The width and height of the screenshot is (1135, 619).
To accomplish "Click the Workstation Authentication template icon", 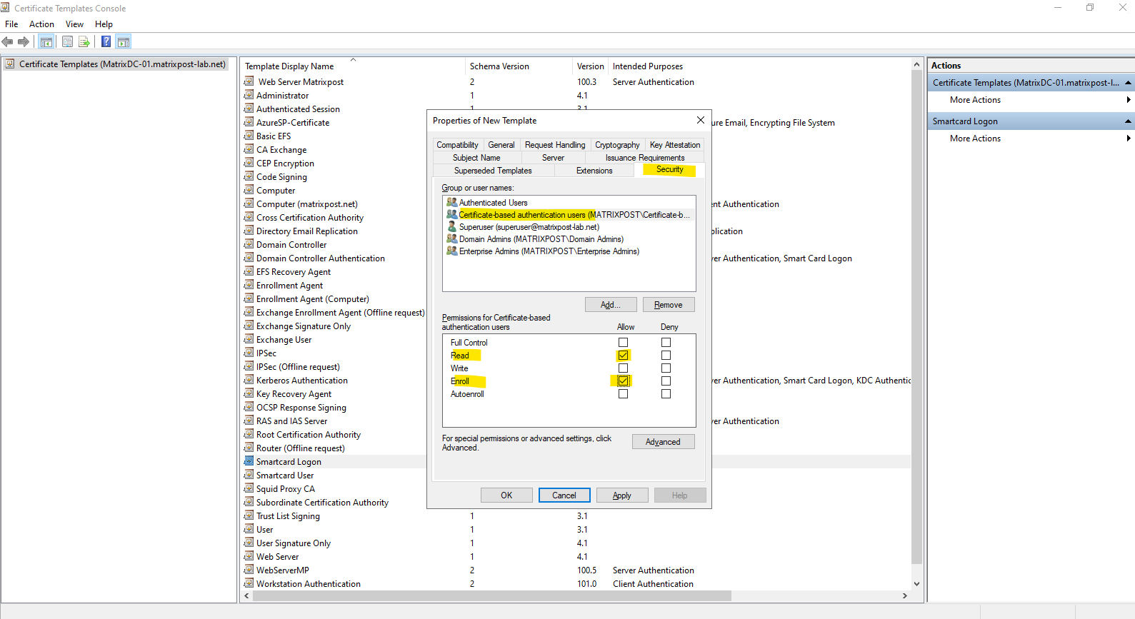I will (x=249, y=583).
